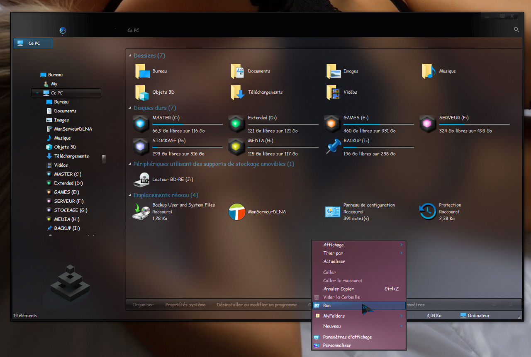This screenshot has height=357, width=531.
Task: Click the 'Ordinateur' status bar entry
Action: 475,316
